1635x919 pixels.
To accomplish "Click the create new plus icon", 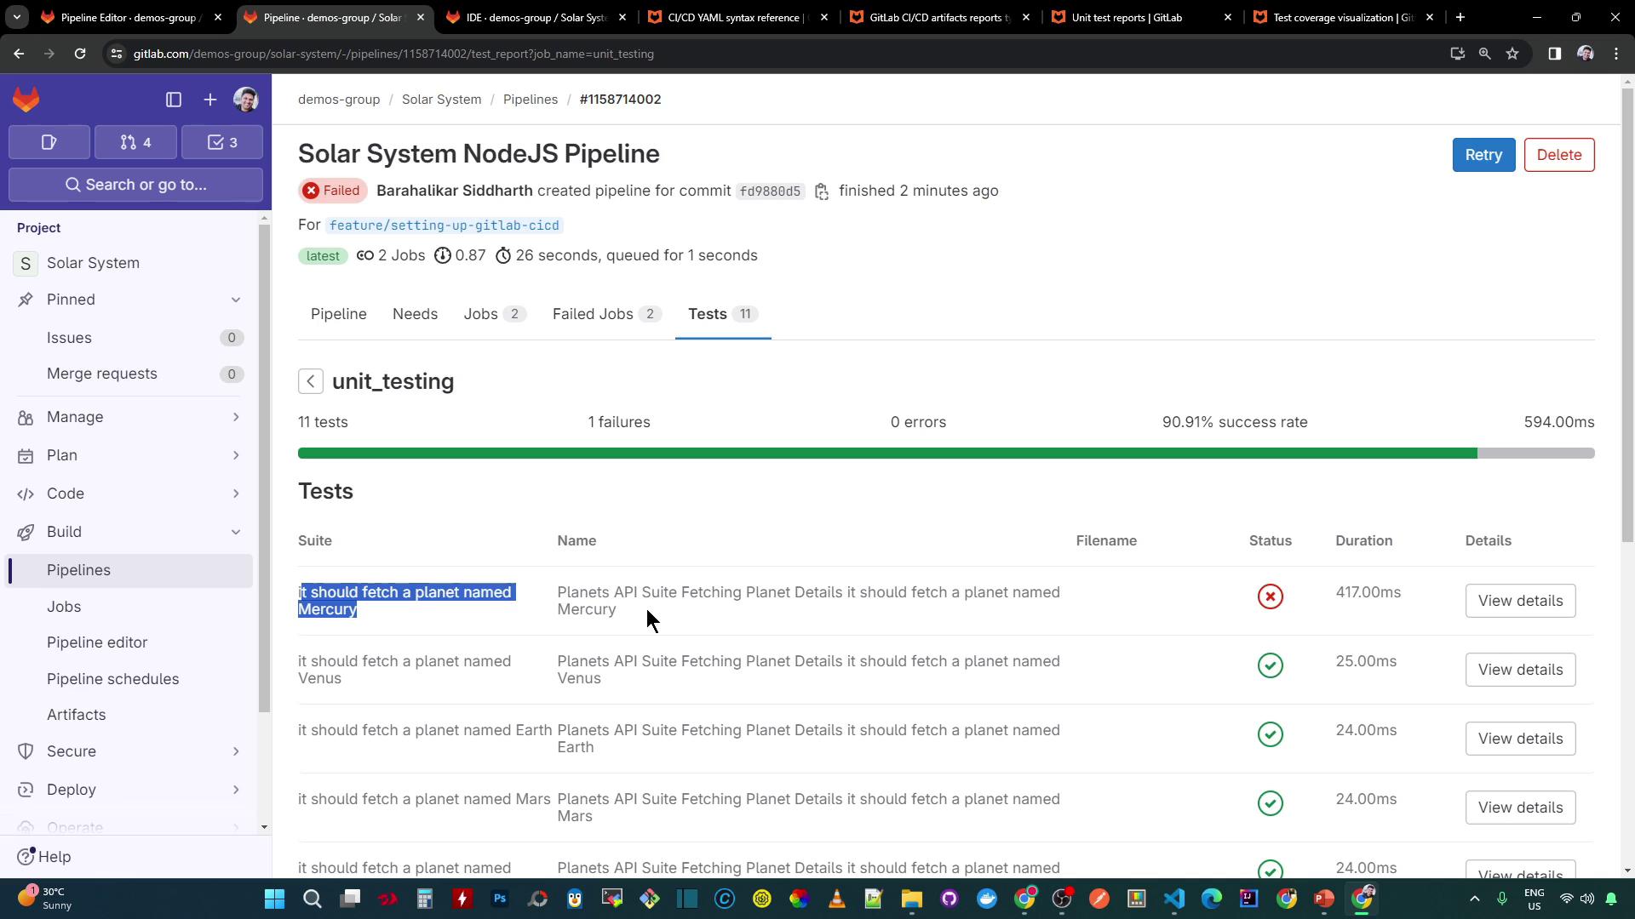I will [x=210, y=100].
